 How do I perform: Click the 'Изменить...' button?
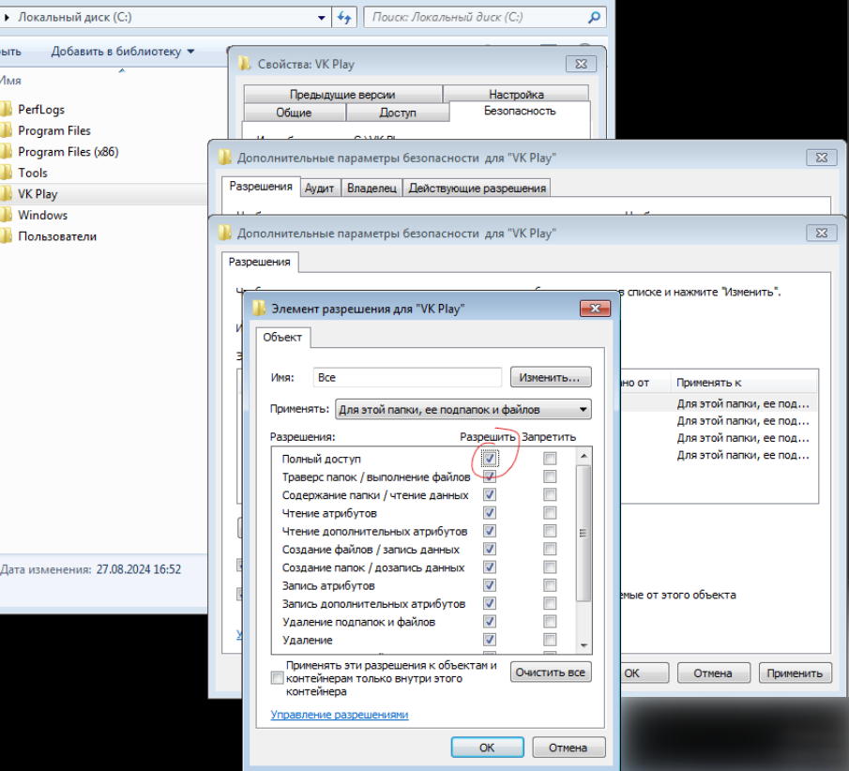550,377
